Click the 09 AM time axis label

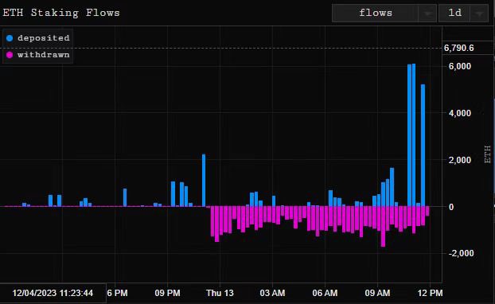click(377, 294)
